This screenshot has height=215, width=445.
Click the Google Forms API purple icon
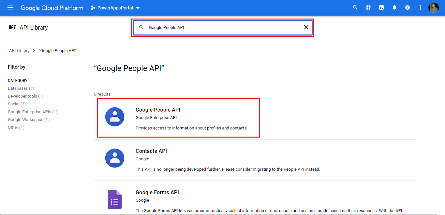point(115,199)
